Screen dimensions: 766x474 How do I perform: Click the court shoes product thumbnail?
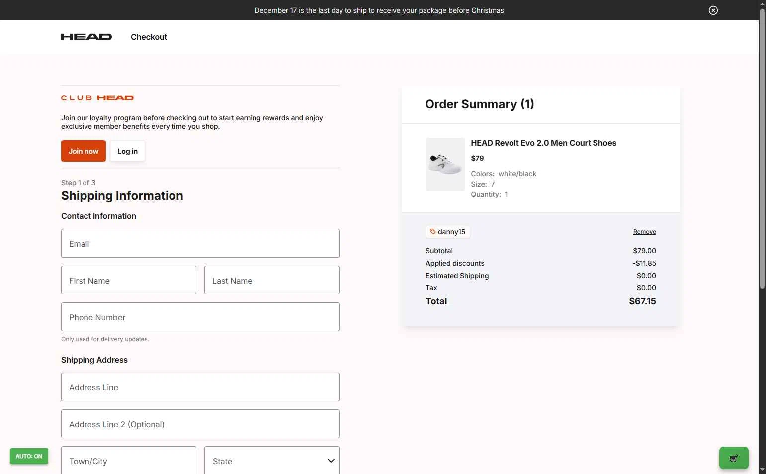pyautogui.click(x=445, y=164)
